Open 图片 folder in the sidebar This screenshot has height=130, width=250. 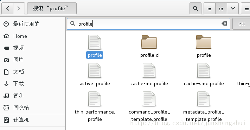point(33,60)
